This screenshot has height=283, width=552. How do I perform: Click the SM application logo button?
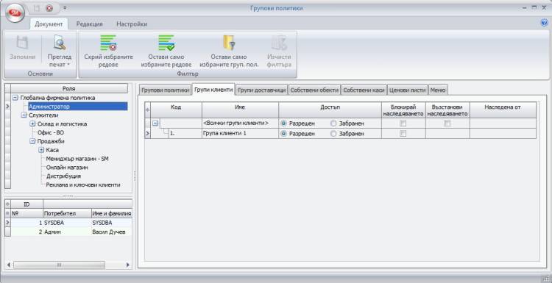(15, 12)
